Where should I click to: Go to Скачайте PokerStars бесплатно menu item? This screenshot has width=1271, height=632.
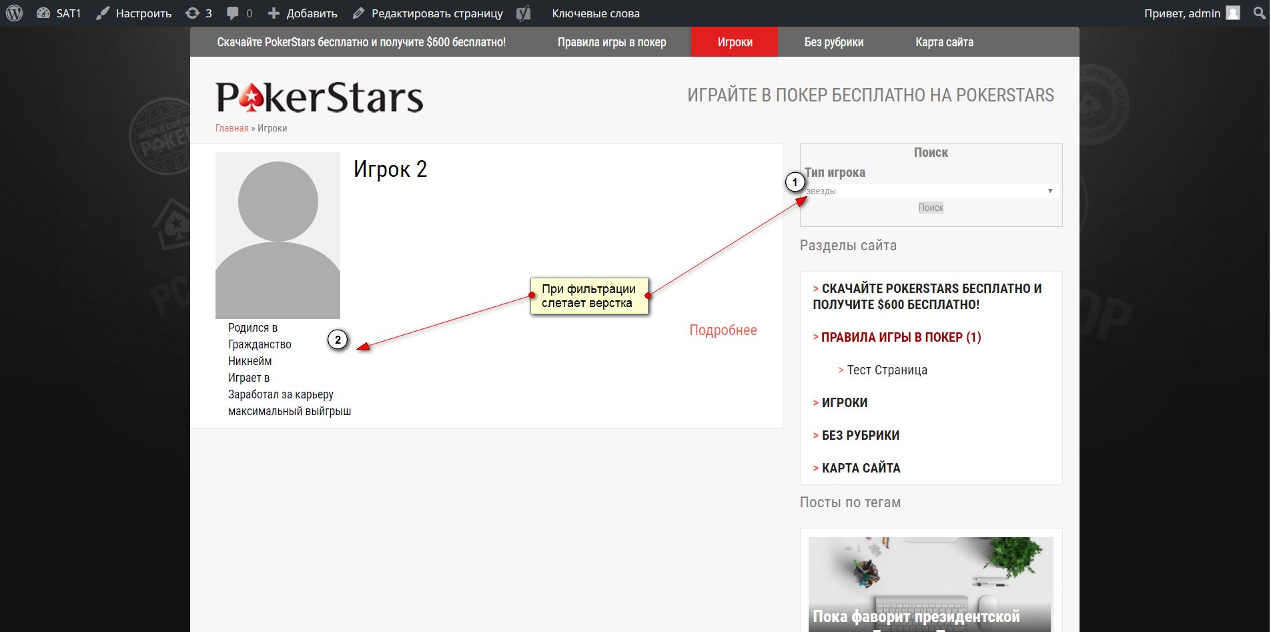point(362,42)
